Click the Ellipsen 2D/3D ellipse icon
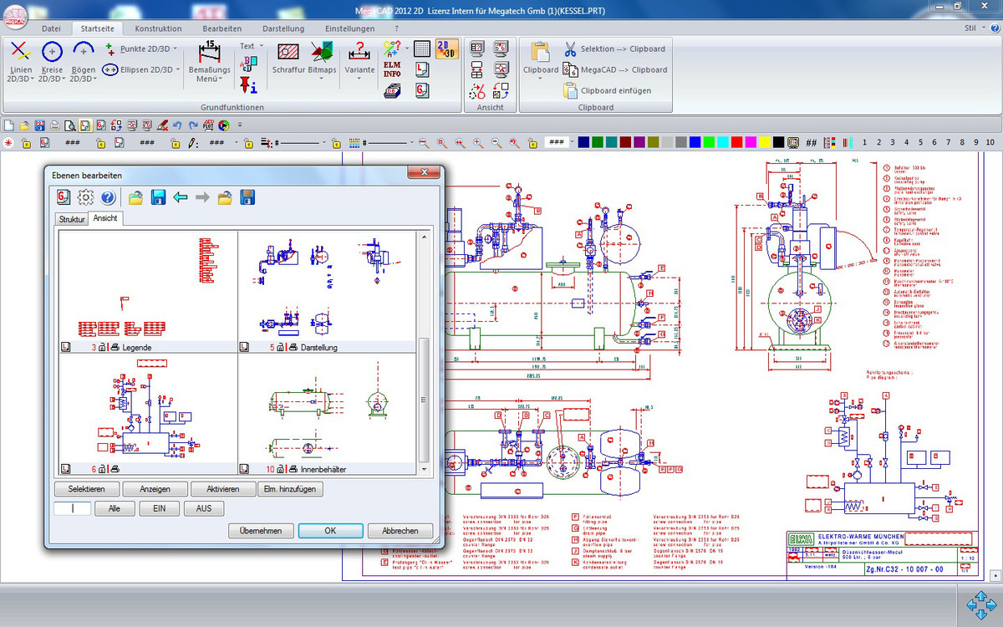The width and height of the screenshot is (1003, 627). point(110,69)
